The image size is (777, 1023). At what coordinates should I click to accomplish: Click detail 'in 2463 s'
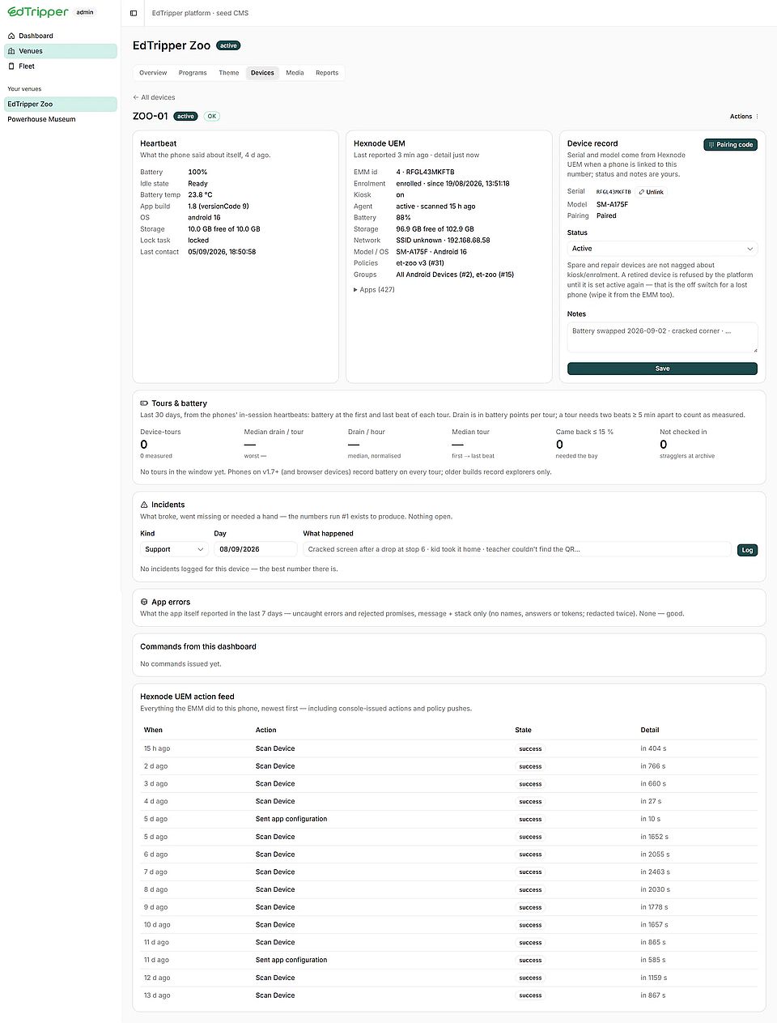pyautogui.click(x=656, y=872)
